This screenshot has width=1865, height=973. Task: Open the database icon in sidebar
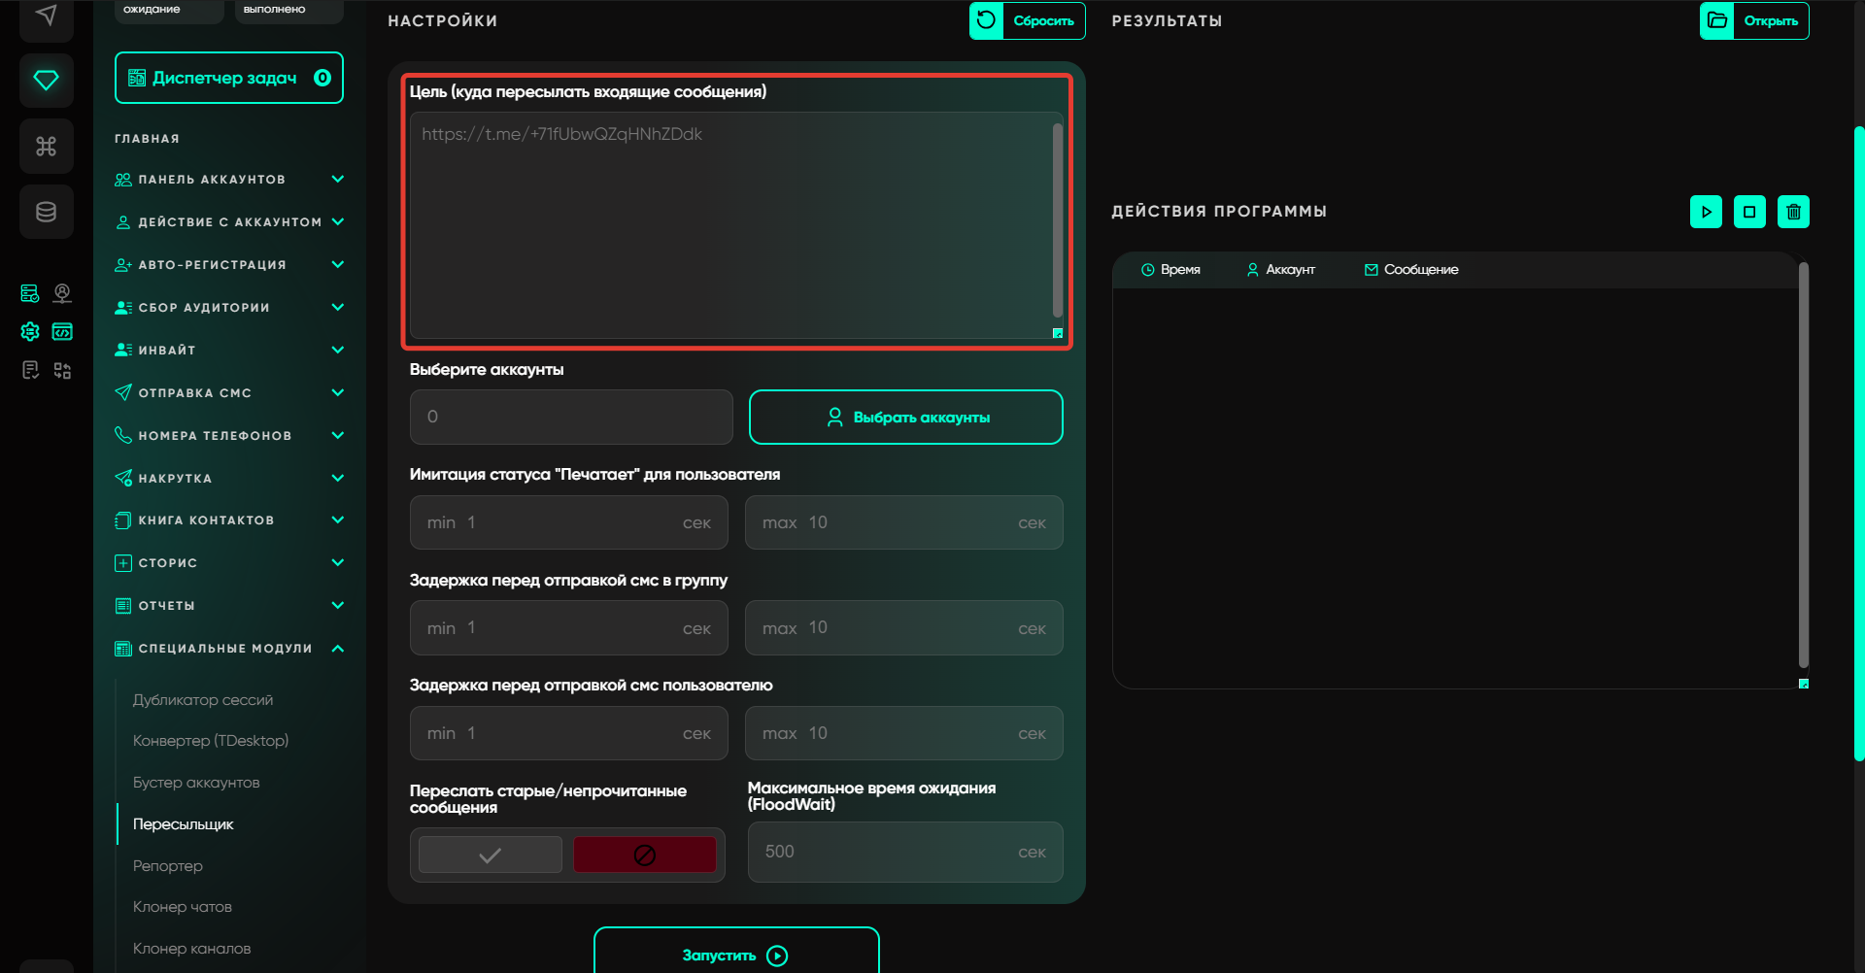[46, 212]
